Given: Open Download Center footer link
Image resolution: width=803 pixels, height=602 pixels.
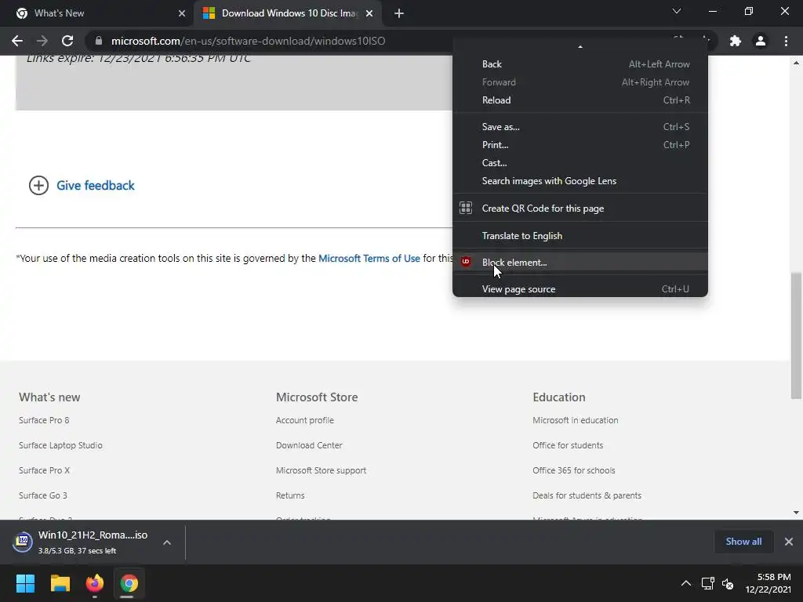Looking at the screenshot, I should (x=309, y=445).
